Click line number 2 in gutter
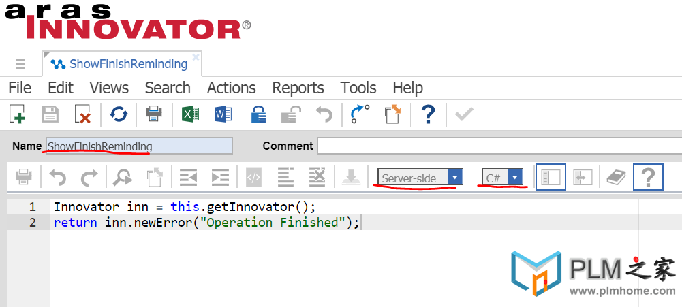 pyautogui.click(x=33, y=223)
